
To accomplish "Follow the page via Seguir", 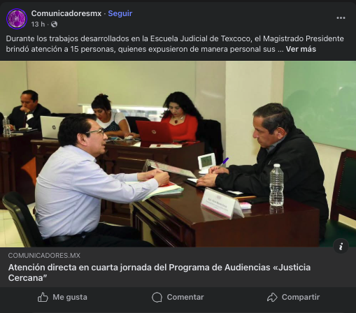I will pyautogui.click(x=120, y=13).
